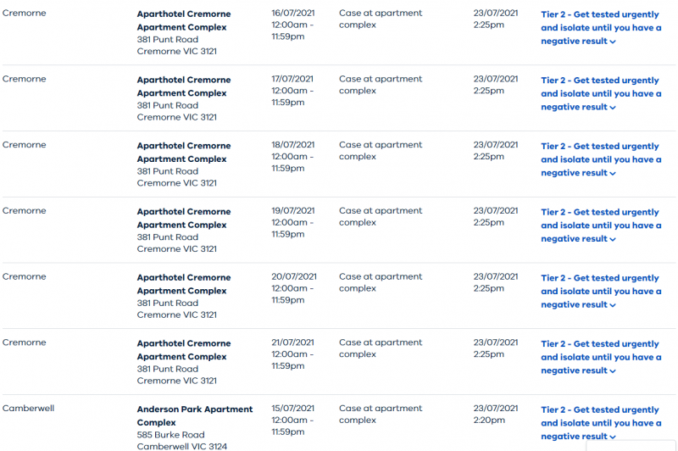Click chevron icon in the 20/07/2021 row's Tier 2 link
Image resolution: width=678 pixels, height=451 pixels.
[x=613, y=305]
